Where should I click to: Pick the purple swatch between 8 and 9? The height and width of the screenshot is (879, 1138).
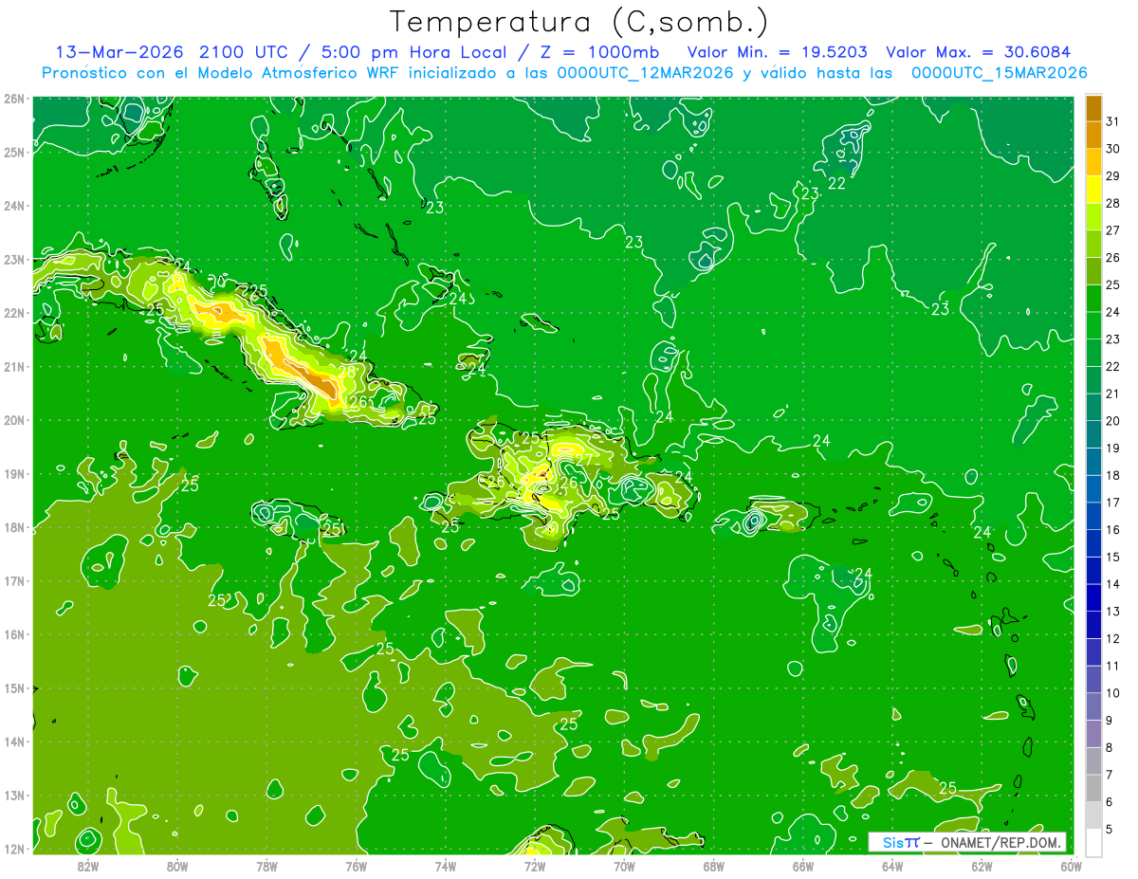1093,734
